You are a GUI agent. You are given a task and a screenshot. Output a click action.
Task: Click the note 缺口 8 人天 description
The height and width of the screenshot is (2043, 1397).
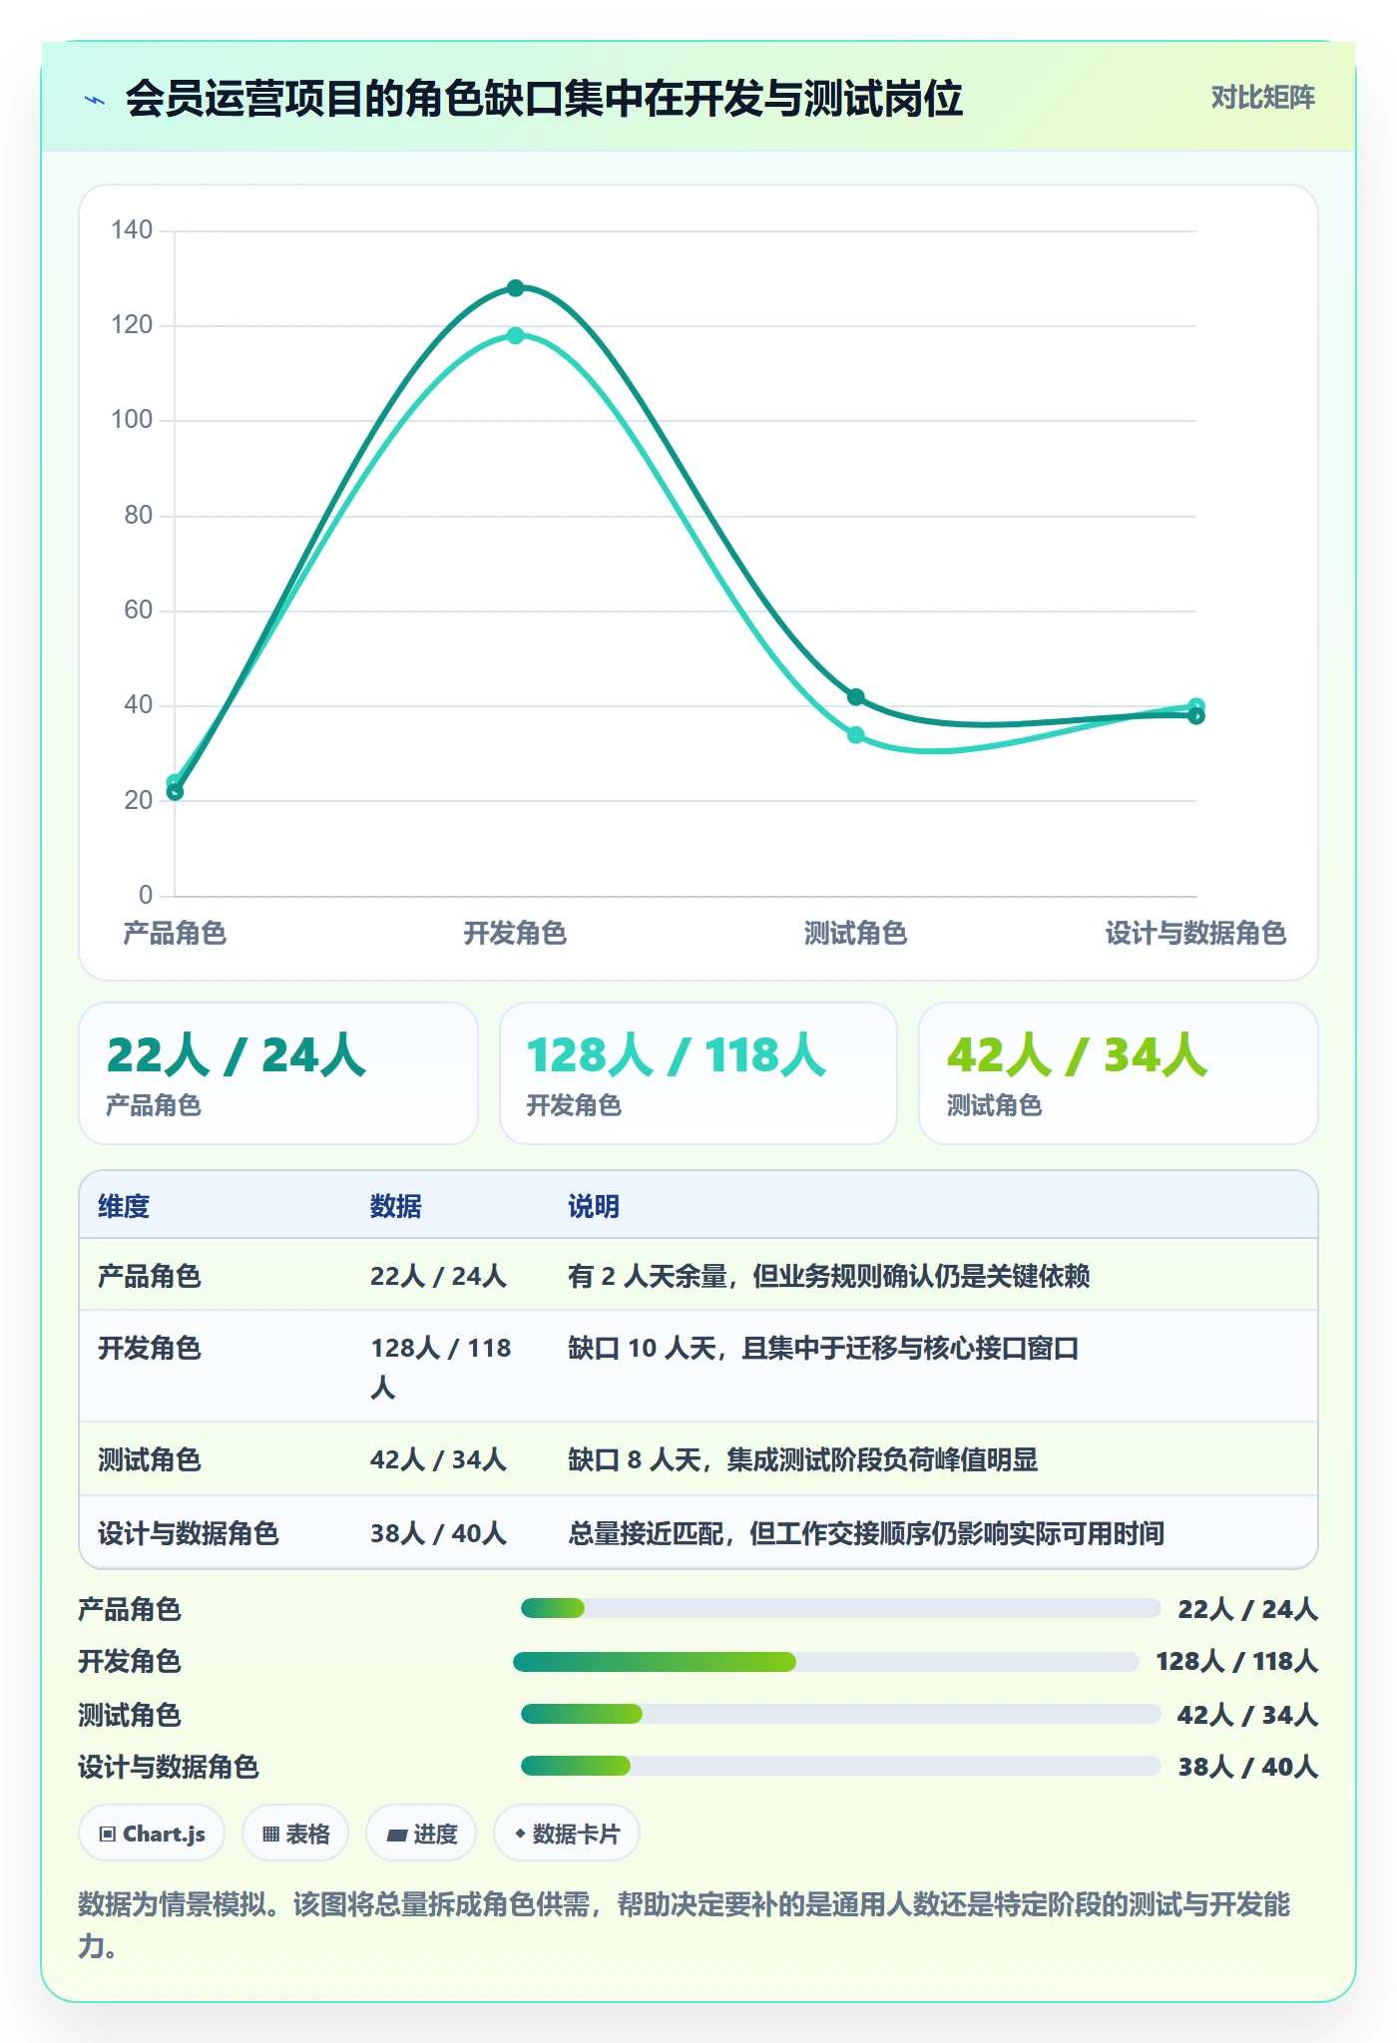803,1460
